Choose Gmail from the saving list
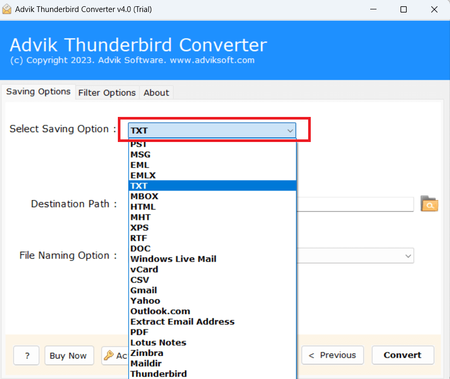Viewport: 450px width, 379px height. coord(212,290)
